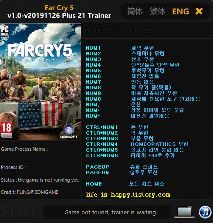Click the NUM3 hotkey label
The height and width of the screenshot is (223, 213).
93,59
